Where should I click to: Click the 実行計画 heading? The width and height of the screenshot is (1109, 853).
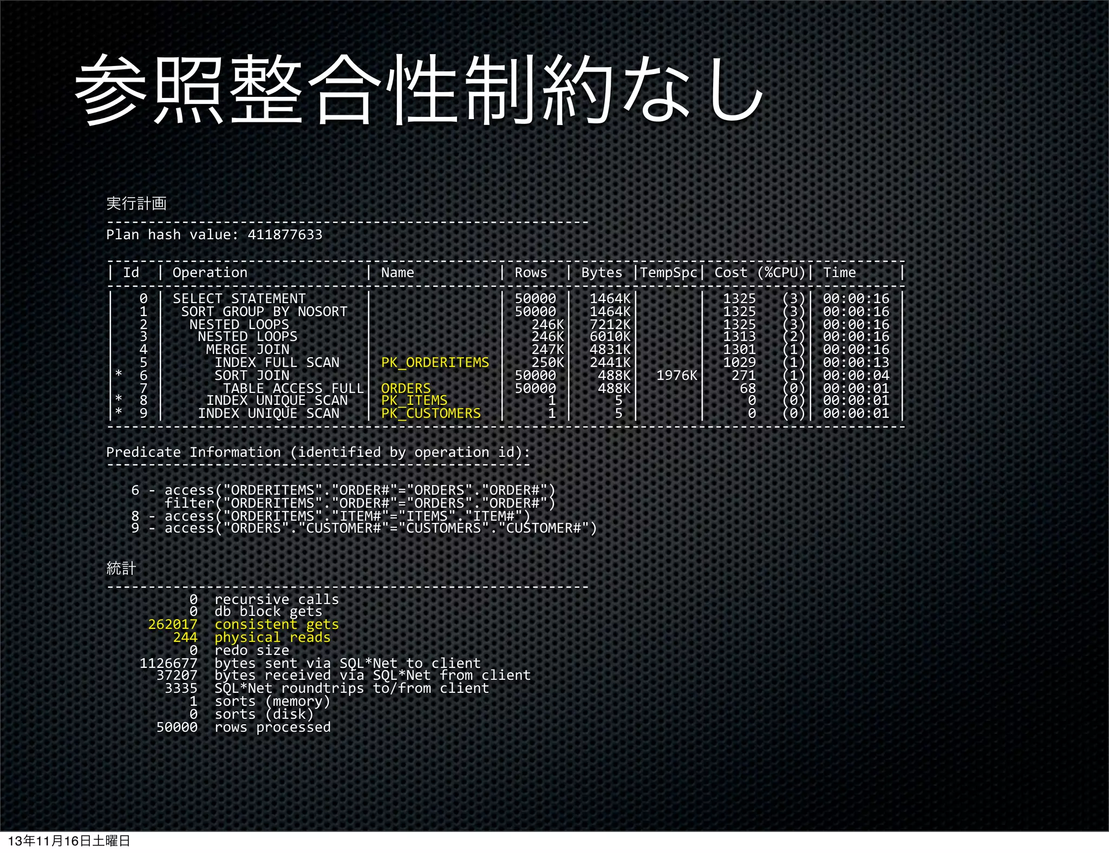[136, 204]
